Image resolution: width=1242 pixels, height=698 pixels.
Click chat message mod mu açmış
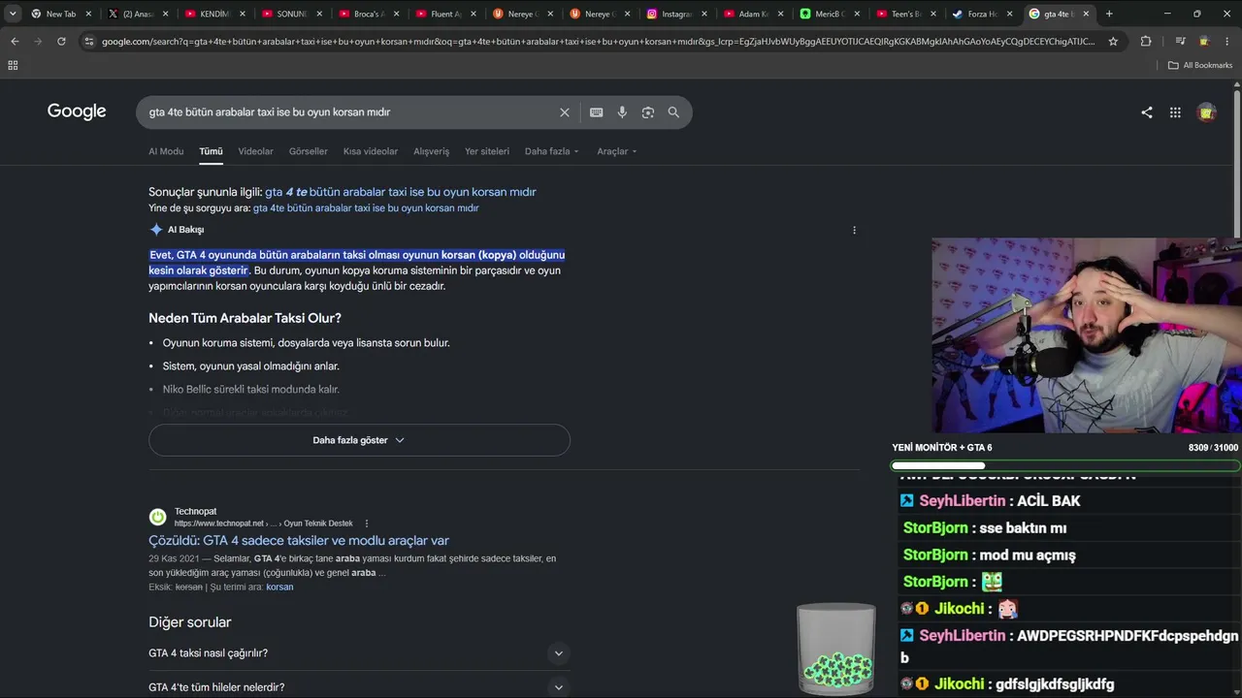1028,555
